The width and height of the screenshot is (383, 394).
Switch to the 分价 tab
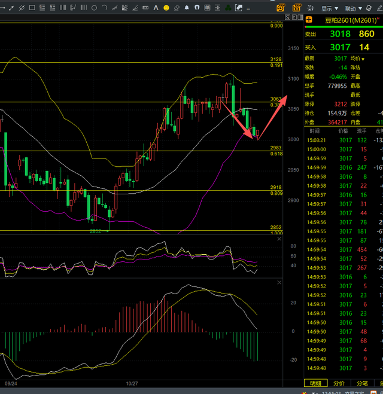pyautogui.click(x=339, y=383)
